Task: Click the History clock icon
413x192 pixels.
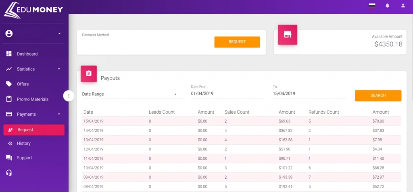Action: point(10,144)
